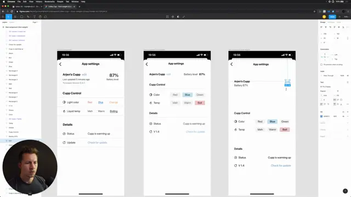The height and width of the screenshot is (197, 351).
Task: Expand the Export section with its plus
Action: pos(348,136)
